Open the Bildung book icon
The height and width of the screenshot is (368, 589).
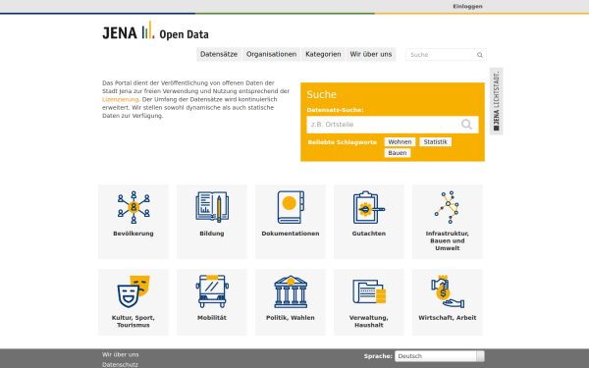click(x=212, y=206)
